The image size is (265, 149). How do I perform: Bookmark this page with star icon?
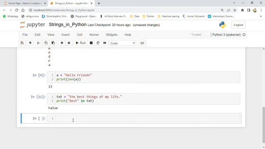235,10
